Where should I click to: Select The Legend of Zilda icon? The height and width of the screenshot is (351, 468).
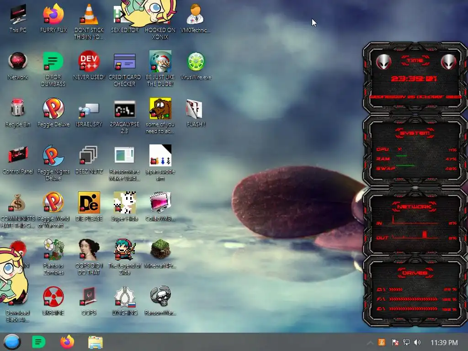(124, 249)
